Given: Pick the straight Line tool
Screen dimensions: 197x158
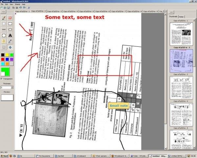Looking at the screenshot, I should point(4,30).
